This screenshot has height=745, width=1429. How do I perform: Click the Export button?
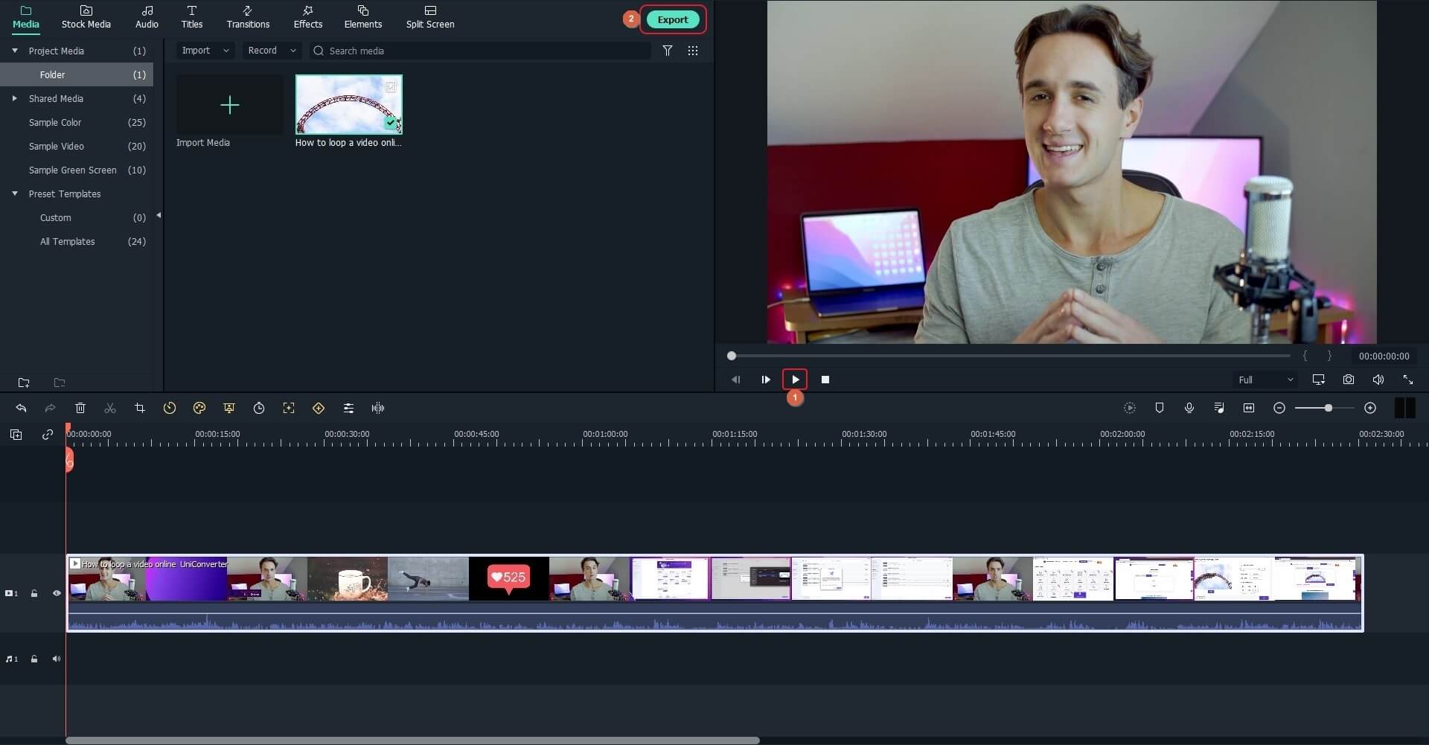coord(673,19)
